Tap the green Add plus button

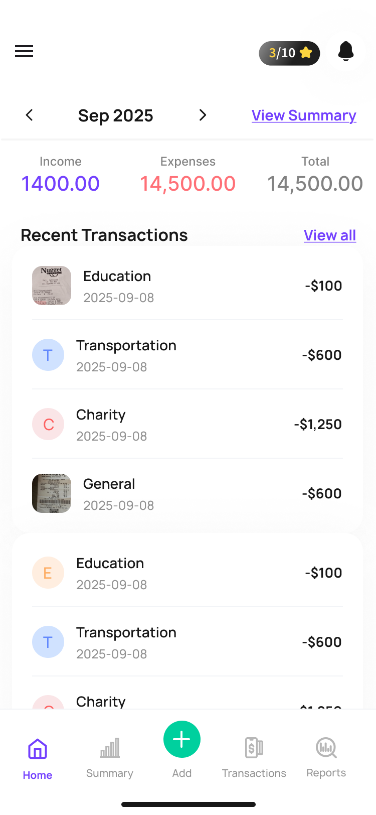182,739
